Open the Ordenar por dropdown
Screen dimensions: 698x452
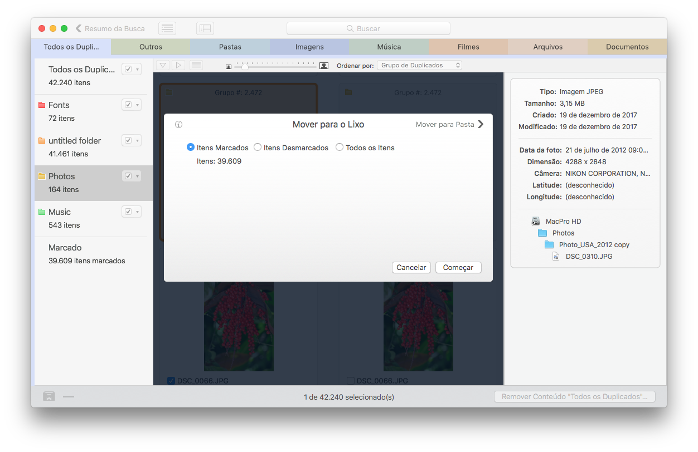click(420, 65)
